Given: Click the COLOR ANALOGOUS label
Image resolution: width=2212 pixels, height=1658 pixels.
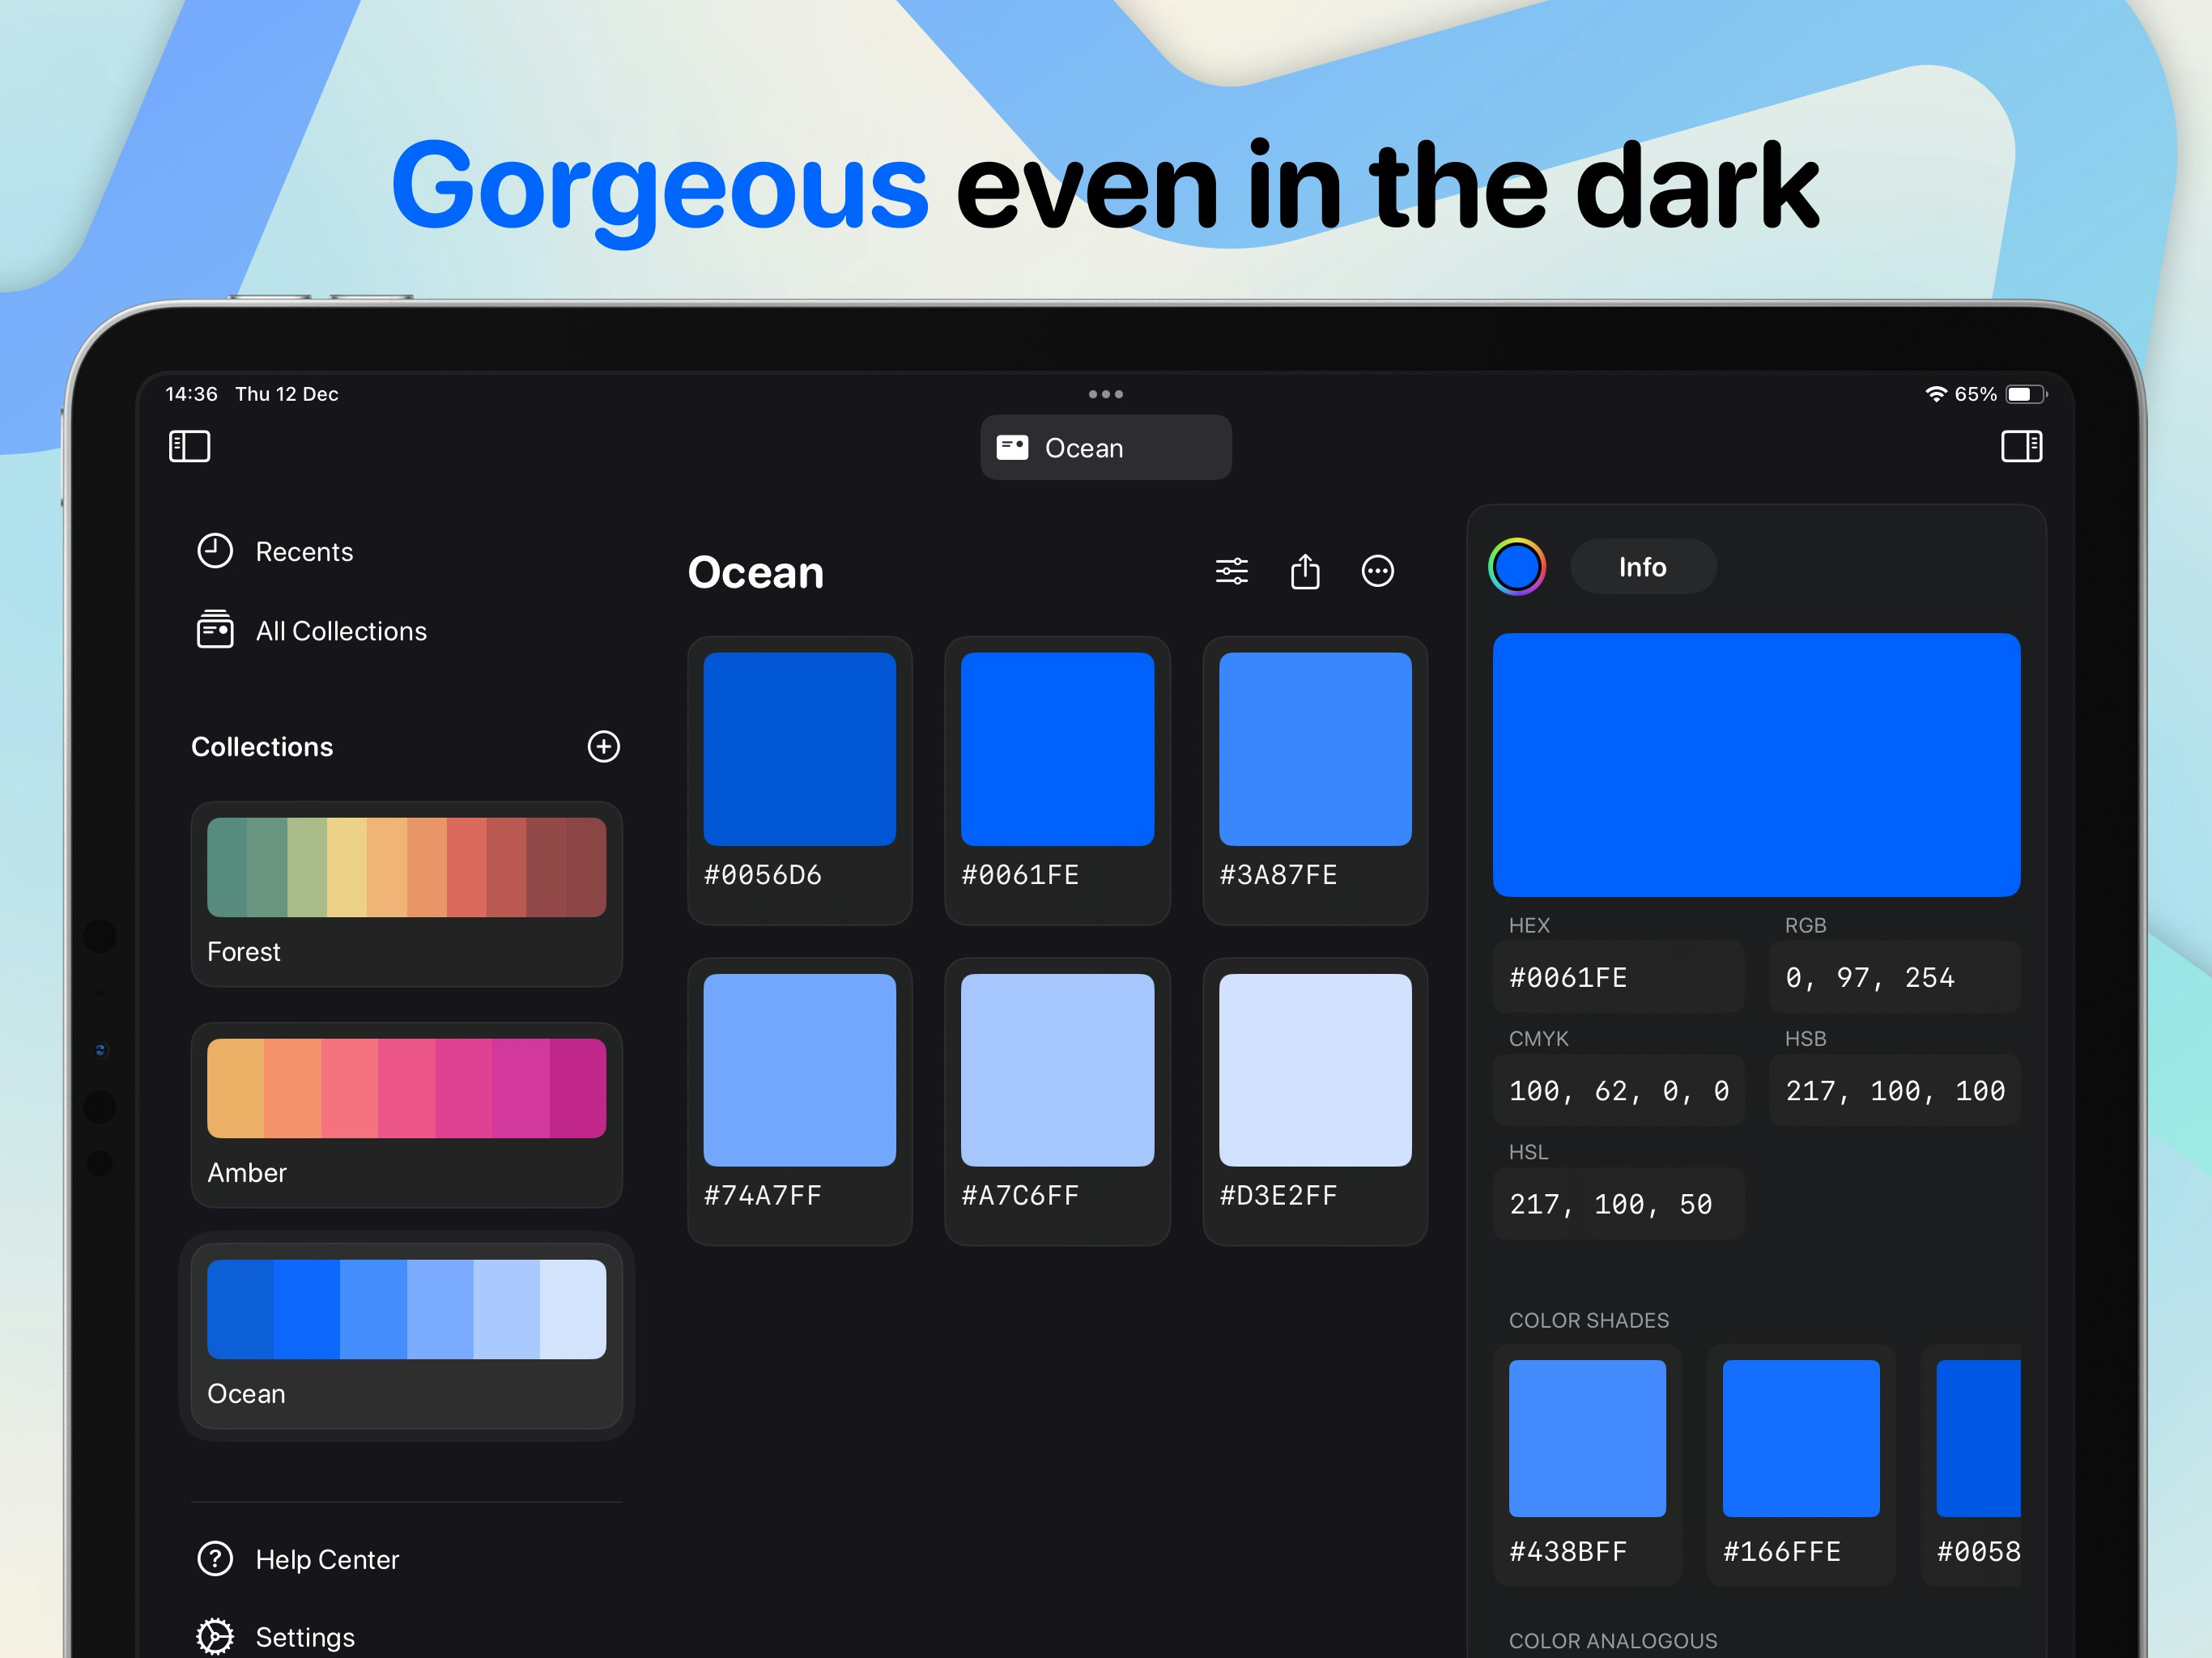Looking at the screenshot, I should tap(1612, 1641).
